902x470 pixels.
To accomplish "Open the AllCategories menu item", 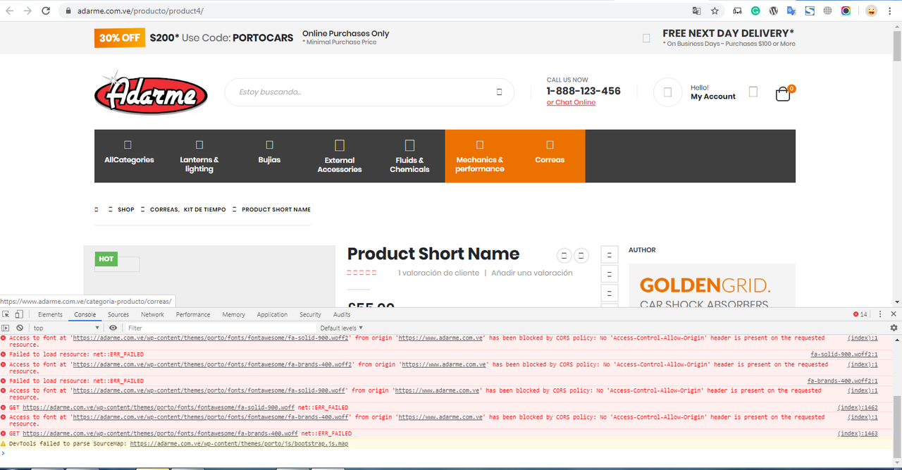I will [129, 156].
